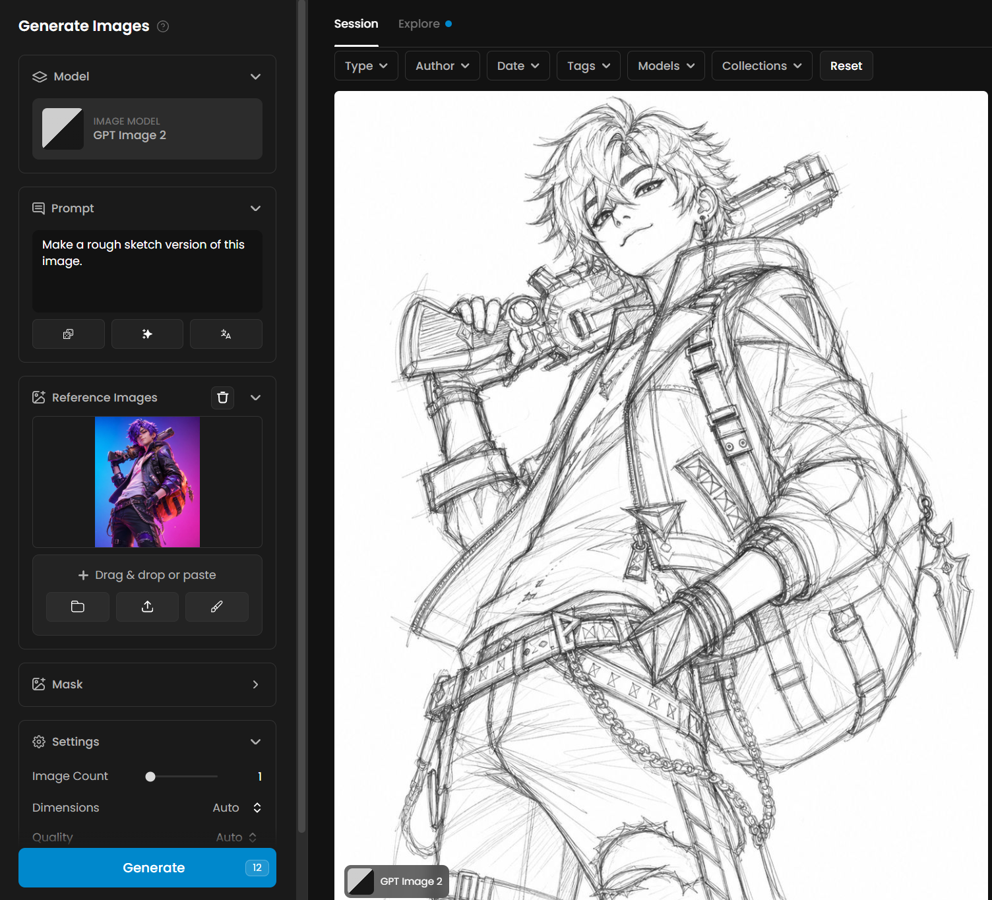The image size is (992, 900).
Task: Open the Collections filter dropdown
Action: (762, 66)
